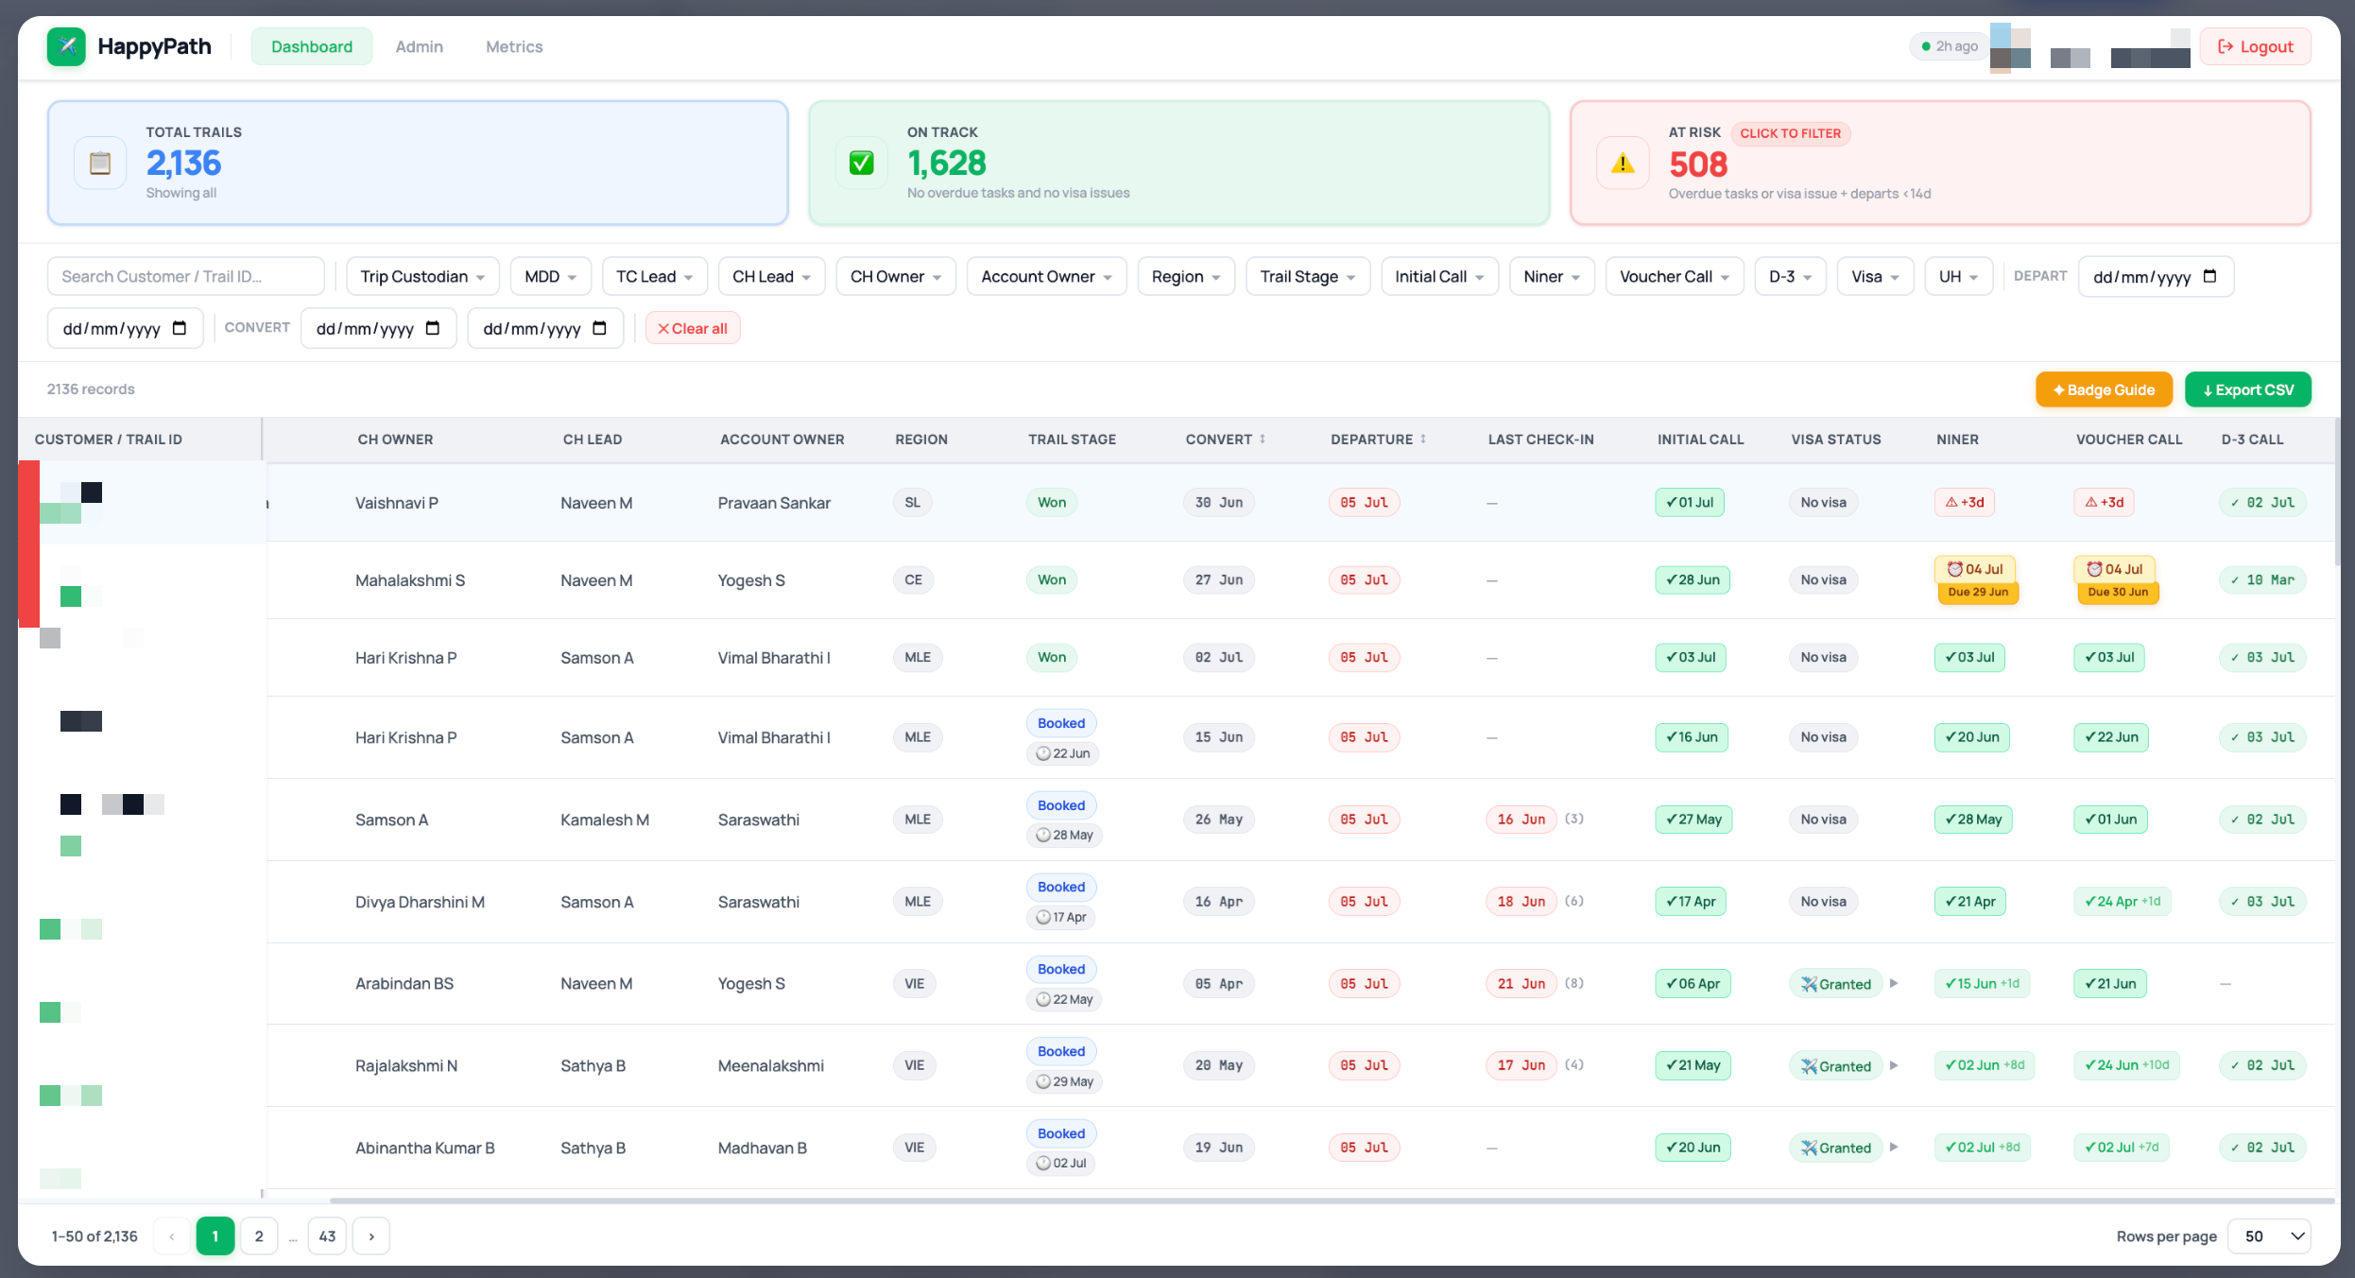The width and height of the screenshot is (2355, 1278).
Task: Click the HappyPath logo icon
Action: pyautogui.click(x=66, y=46)
